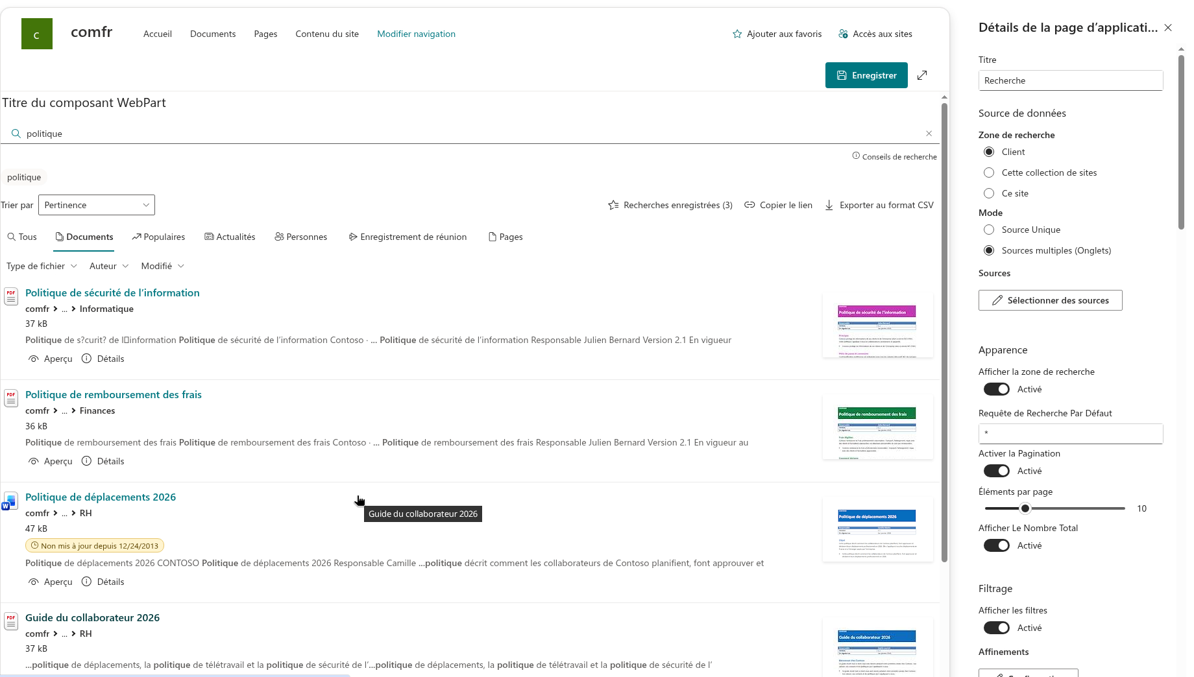Toggle Activer la Pagination switch

pos(997,471)
